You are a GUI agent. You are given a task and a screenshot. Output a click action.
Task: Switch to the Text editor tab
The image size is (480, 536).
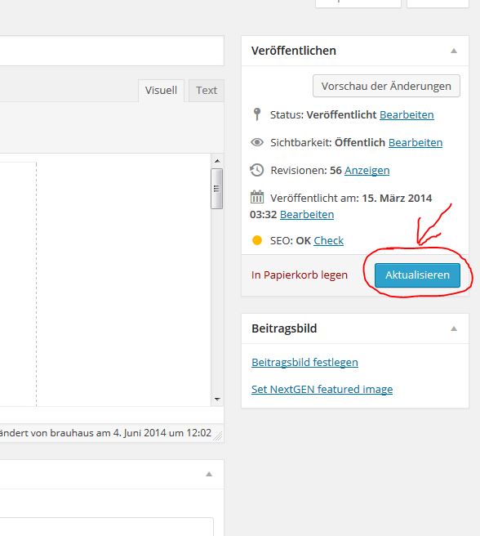pos(207,91)
